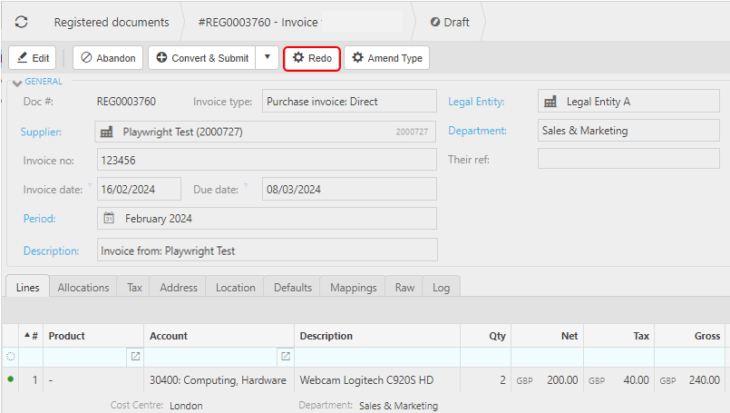
Task: Click green status dot on line 1
Action: 11,379
